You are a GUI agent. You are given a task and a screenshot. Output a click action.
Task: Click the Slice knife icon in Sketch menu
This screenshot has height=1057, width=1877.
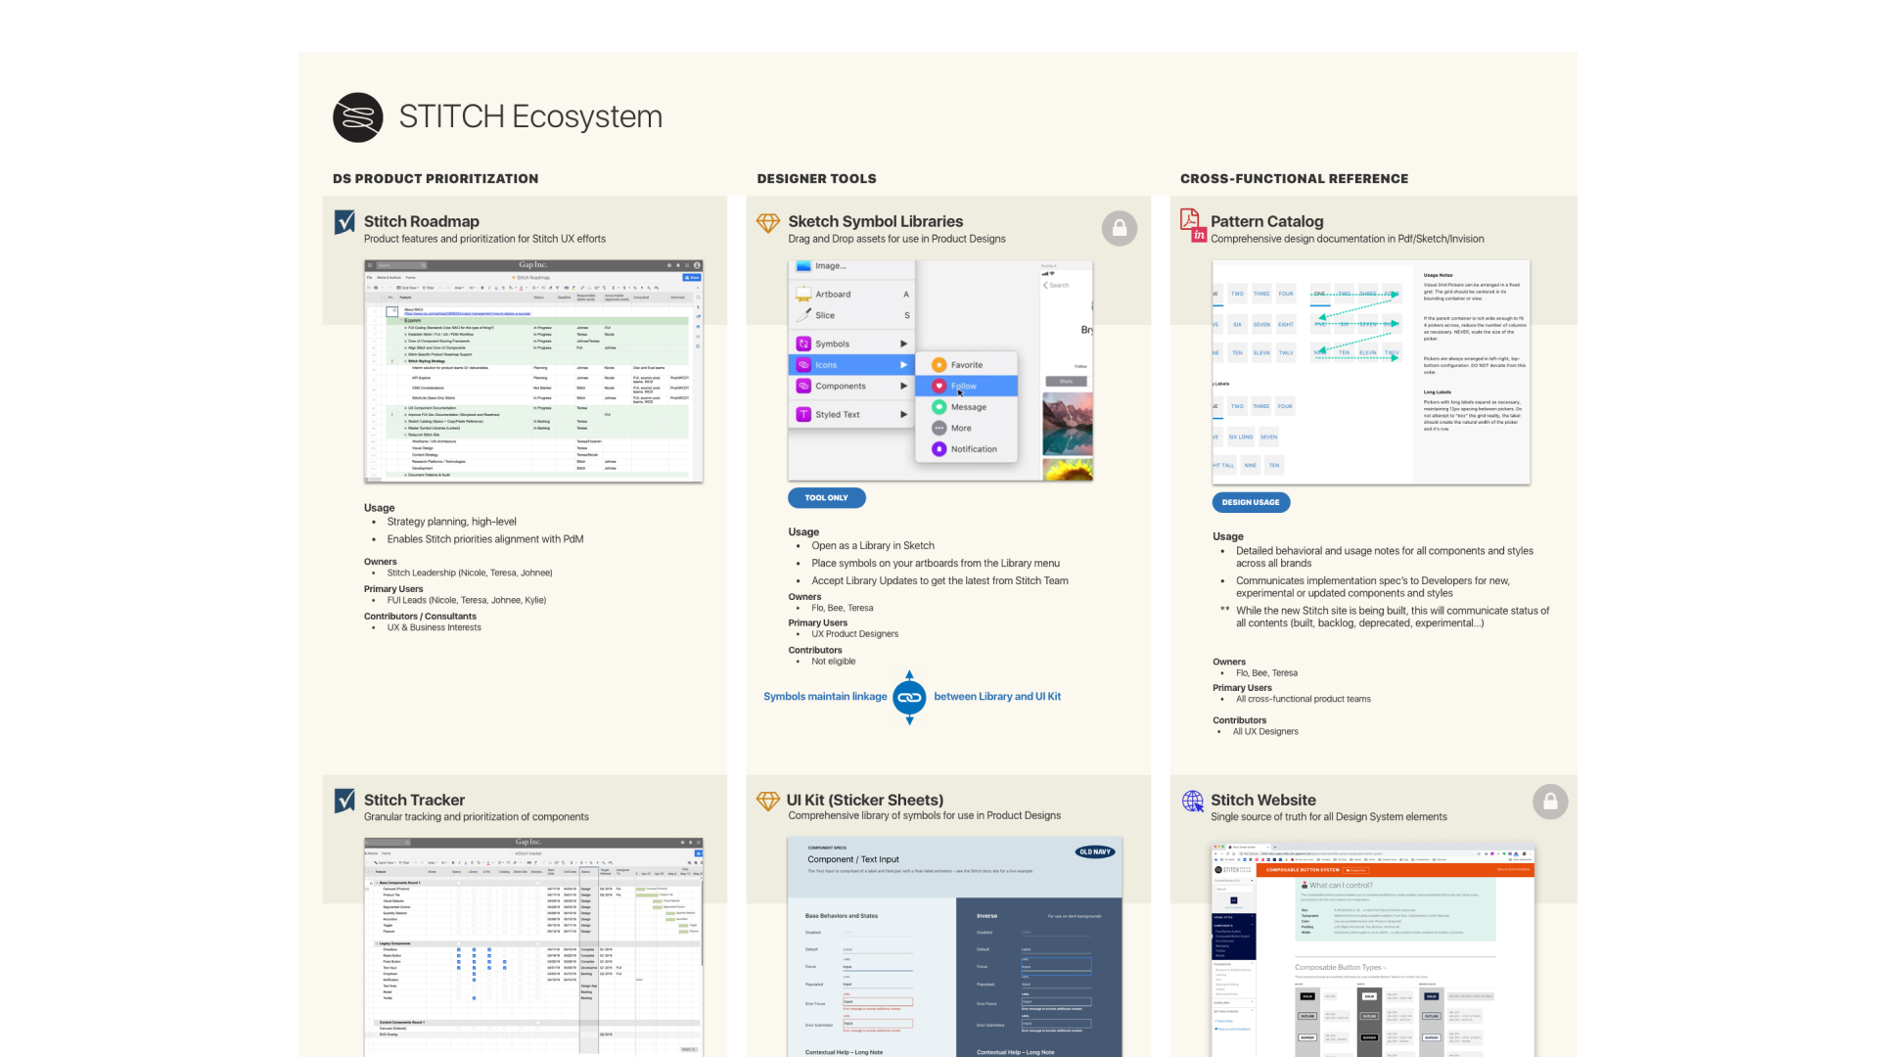(803, 315)
